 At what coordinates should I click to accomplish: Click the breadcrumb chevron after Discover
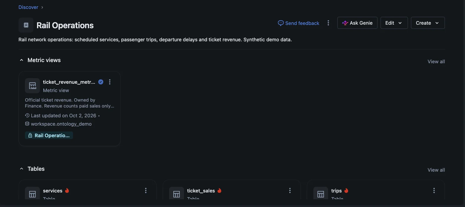[x=42, y=7]
